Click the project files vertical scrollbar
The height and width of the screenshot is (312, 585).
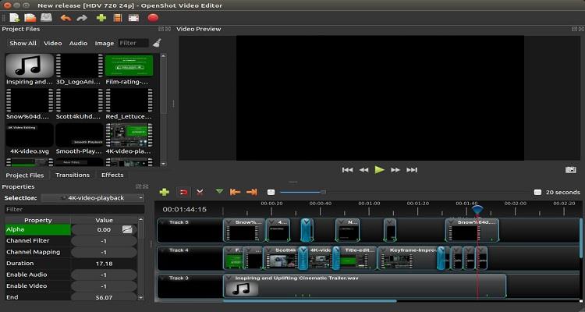click(163, 86)
